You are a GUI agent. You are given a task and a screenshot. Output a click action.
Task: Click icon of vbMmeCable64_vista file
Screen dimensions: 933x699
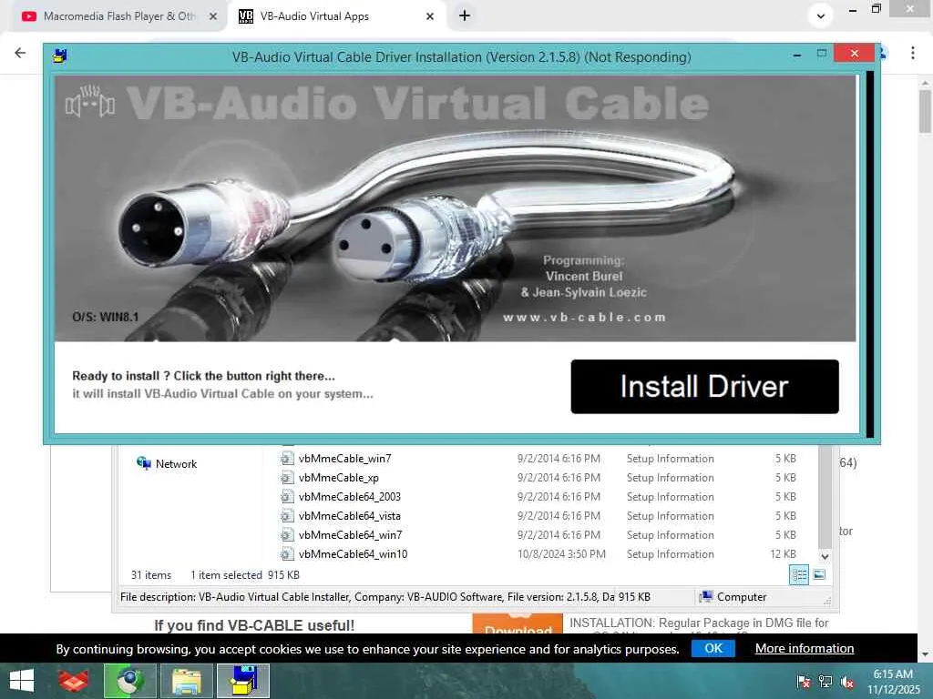point(287,515)
